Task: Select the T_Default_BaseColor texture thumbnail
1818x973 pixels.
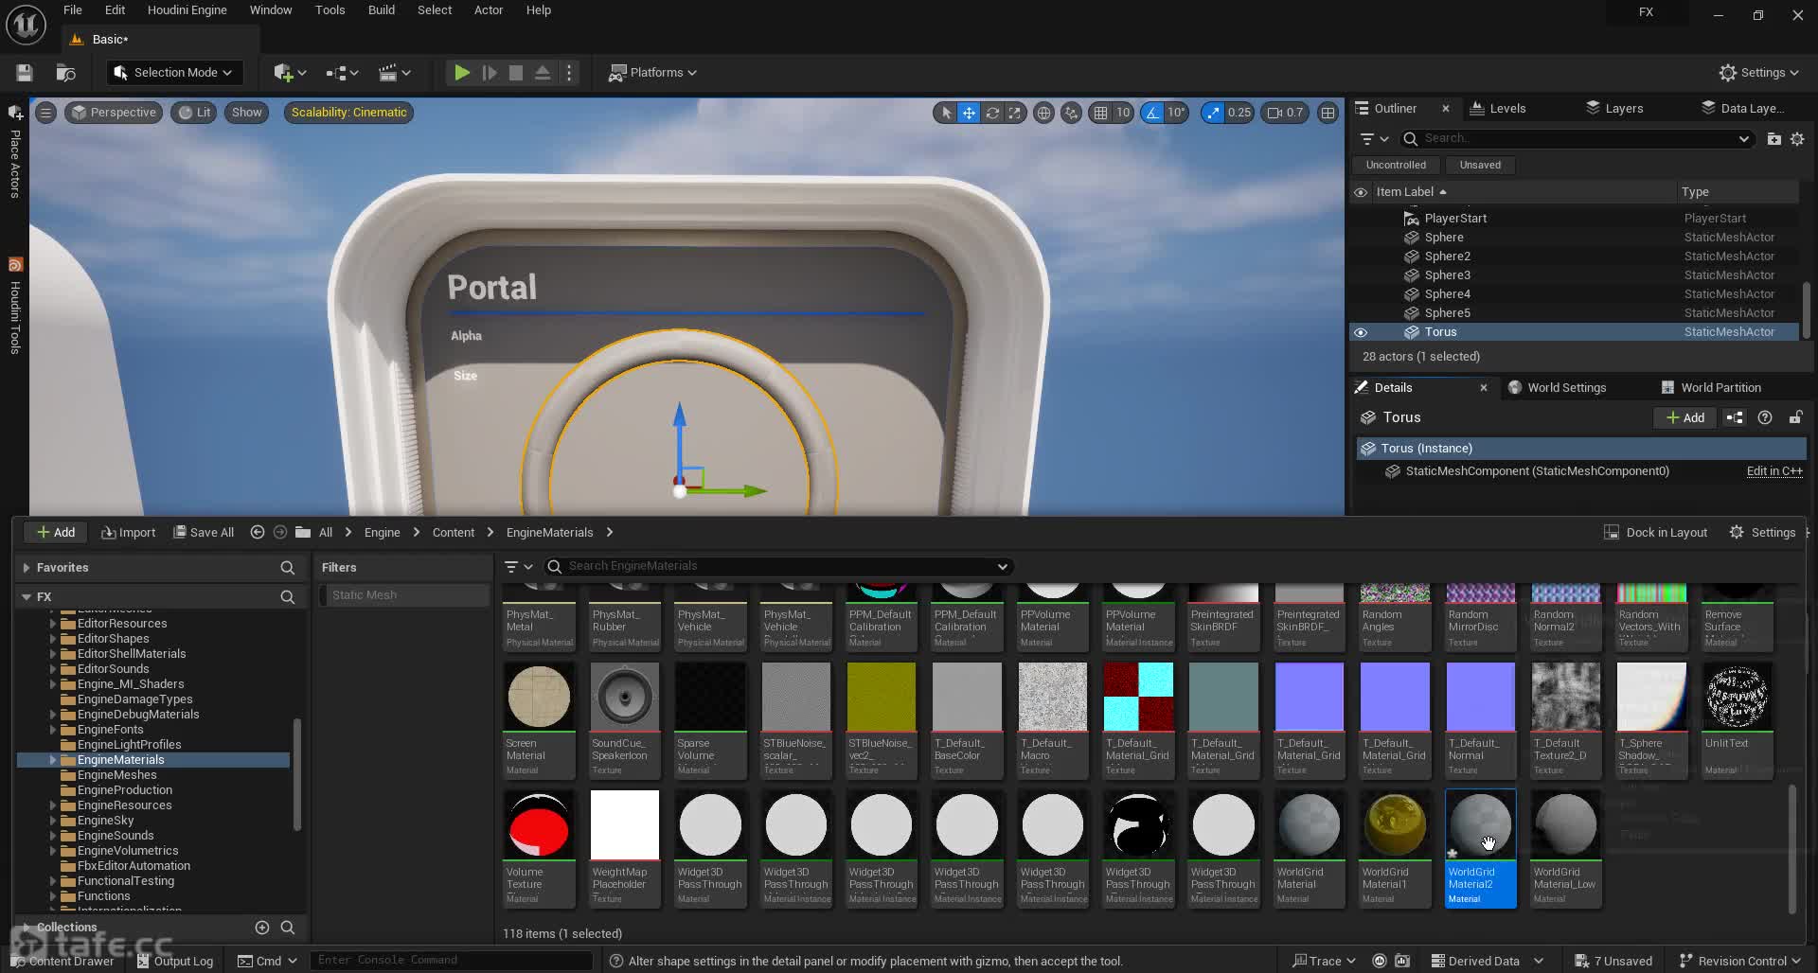Action: coord(967,697)
